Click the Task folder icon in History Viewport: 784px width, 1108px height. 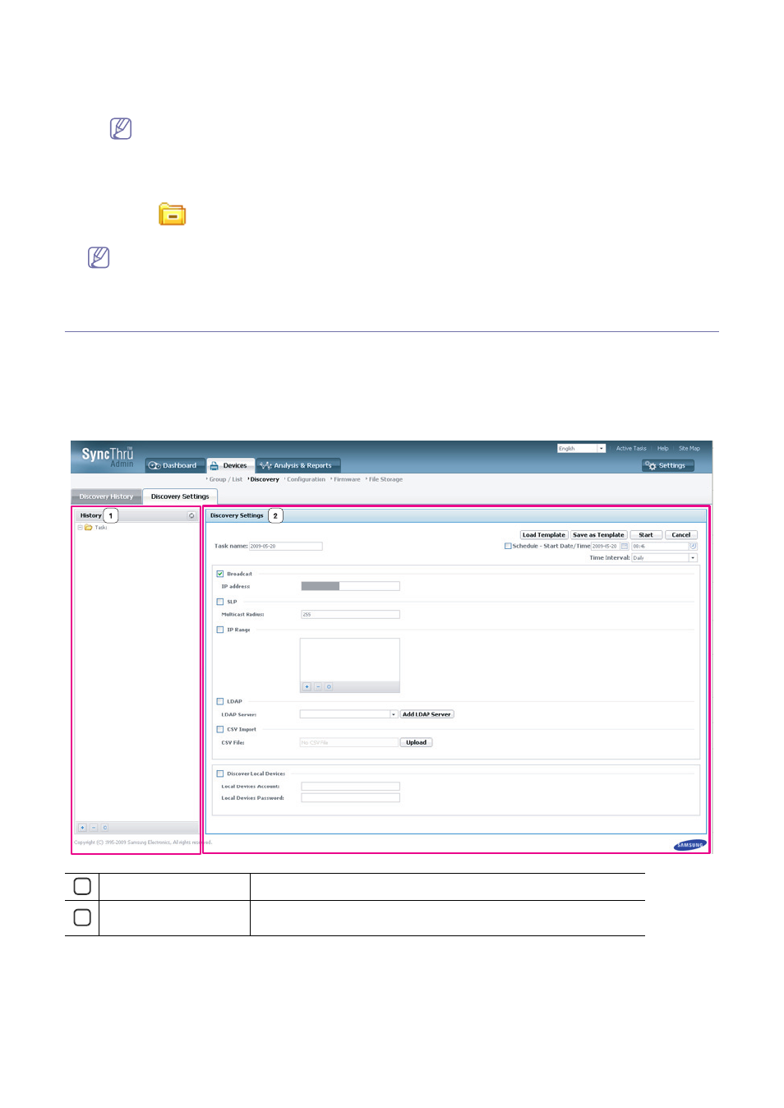[x=88, y=528]
